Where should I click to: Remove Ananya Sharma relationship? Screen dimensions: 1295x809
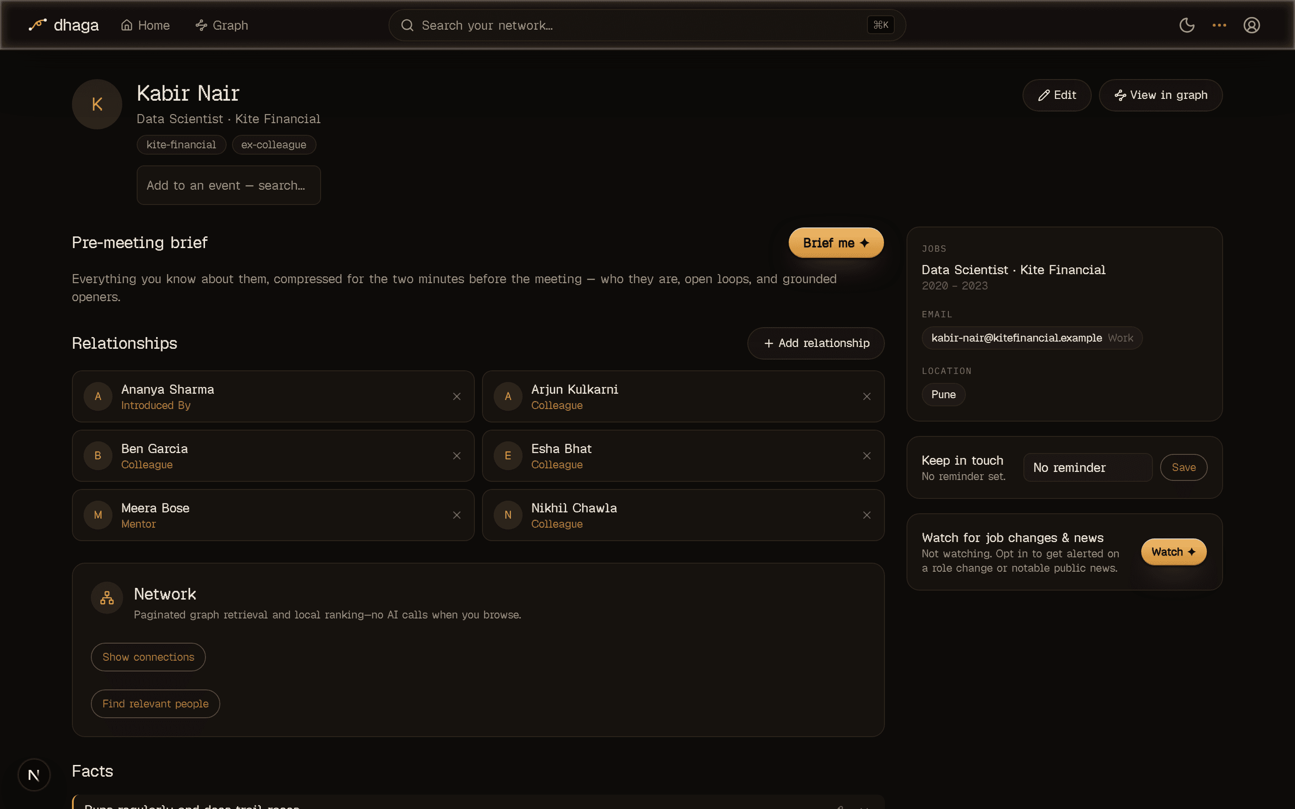pos(456,396)
